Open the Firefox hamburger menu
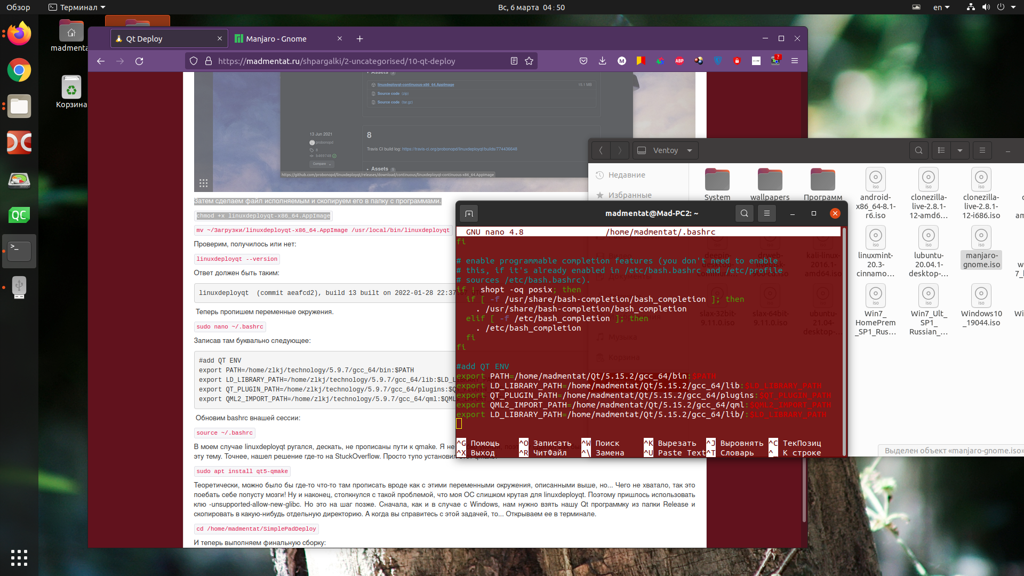Viewport: 1024px width, 576px height. tap(795, 61)
